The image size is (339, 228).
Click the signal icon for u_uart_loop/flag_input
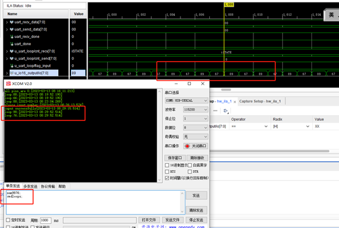(x=12, y=65)
